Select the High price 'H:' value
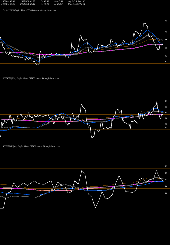 (x=58, y=1)
